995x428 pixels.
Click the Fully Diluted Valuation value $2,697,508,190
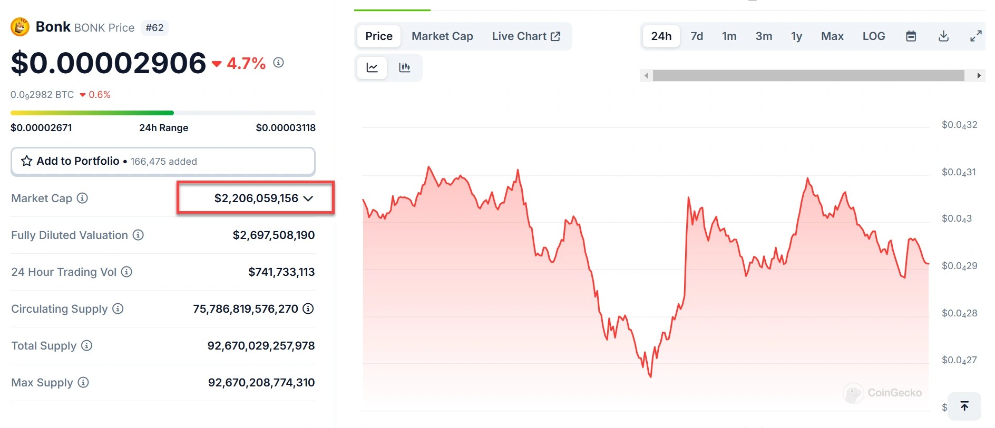[x=274, y=235]
